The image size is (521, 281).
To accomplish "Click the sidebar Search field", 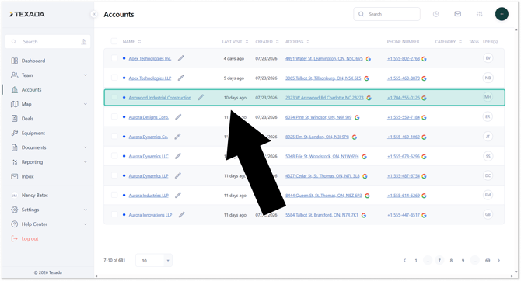I will [x=48, y=42].
